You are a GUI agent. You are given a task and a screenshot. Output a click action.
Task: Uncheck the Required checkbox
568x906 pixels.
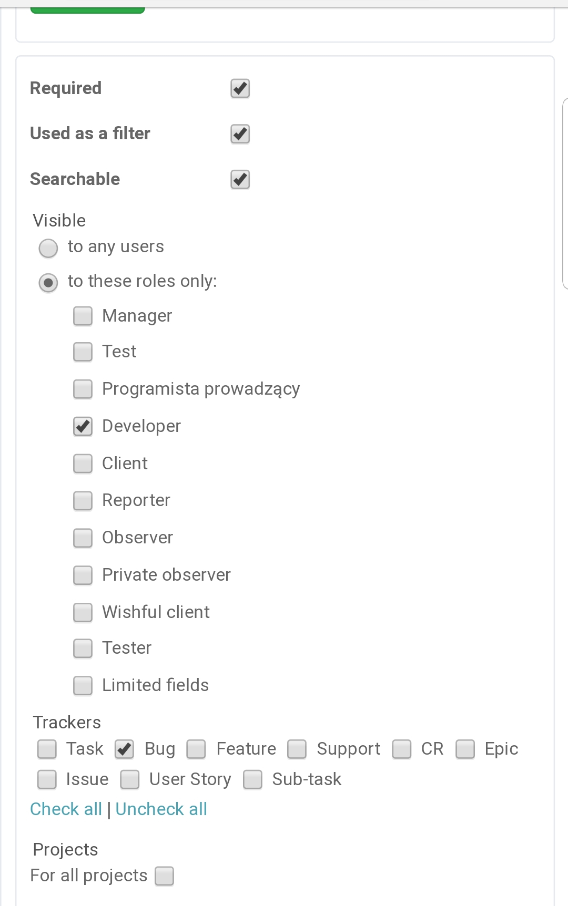240,89
